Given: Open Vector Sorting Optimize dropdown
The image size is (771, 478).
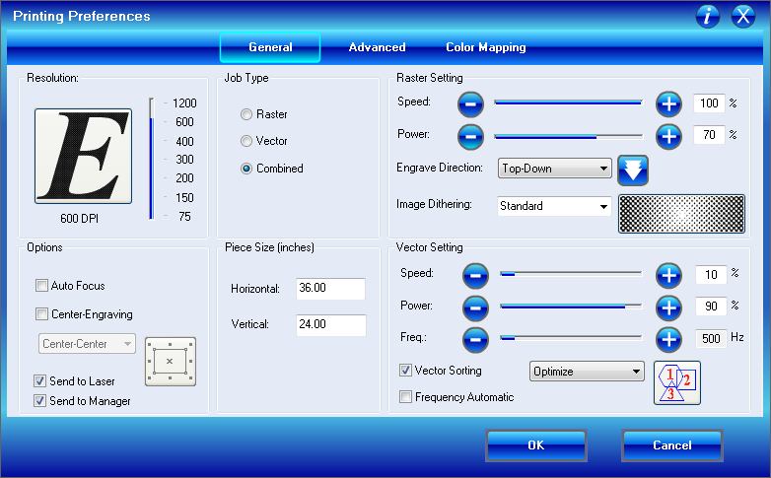Looking at the screenshot, I should click(587, 372).
